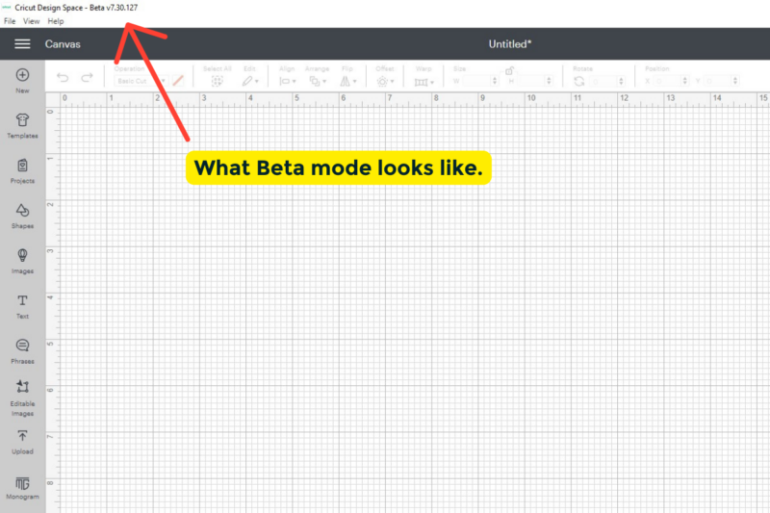
Task: Select the Shapes tool
Action: point(22,217)
